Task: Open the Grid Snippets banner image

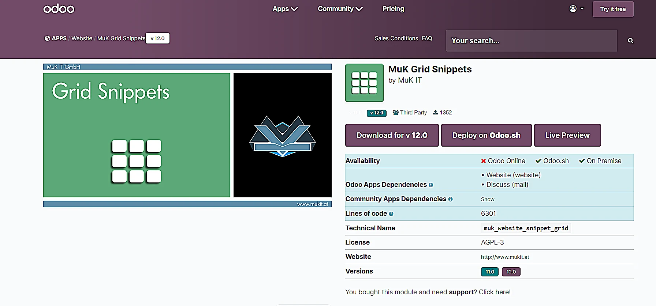Action: pos(187,136)
